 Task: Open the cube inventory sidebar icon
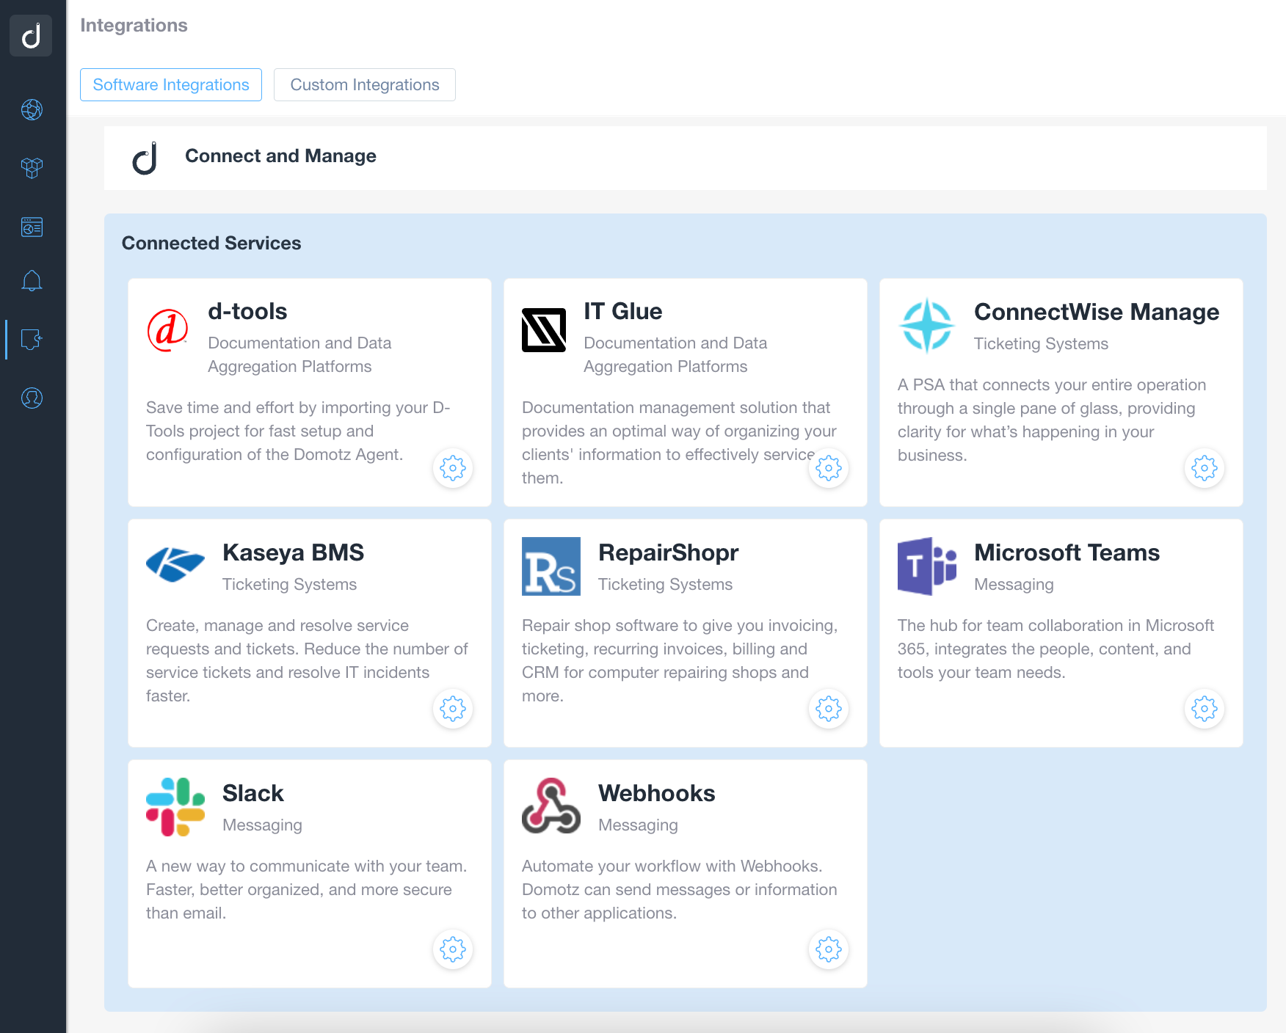tap(32, 168)
